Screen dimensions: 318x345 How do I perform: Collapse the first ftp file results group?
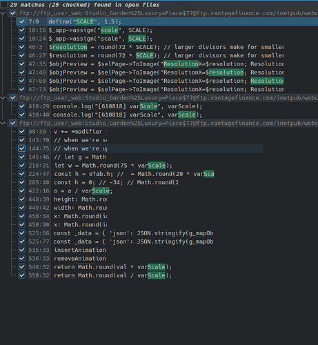[3, 13]
